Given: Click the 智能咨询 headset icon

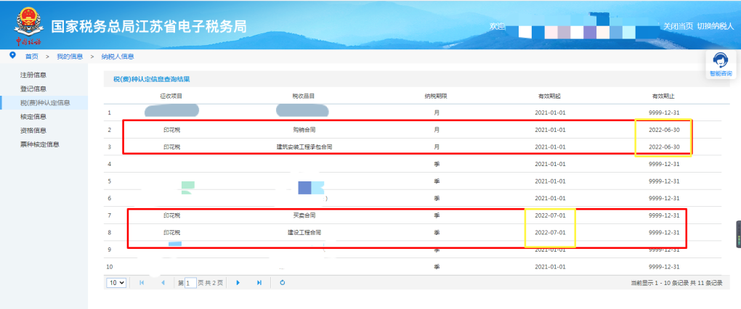Looking at the screenshot, I should [720, 60].
